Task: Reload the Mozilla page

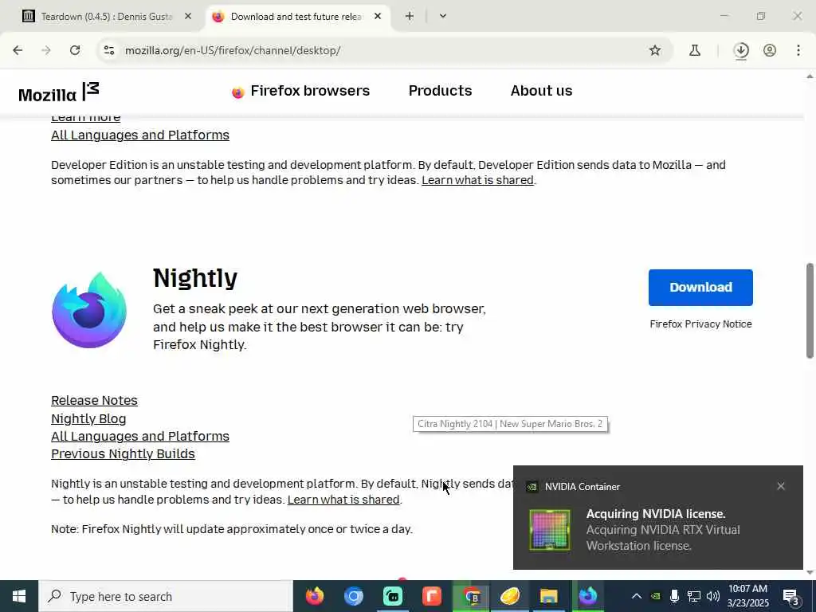Action: [x=75, y=50]
